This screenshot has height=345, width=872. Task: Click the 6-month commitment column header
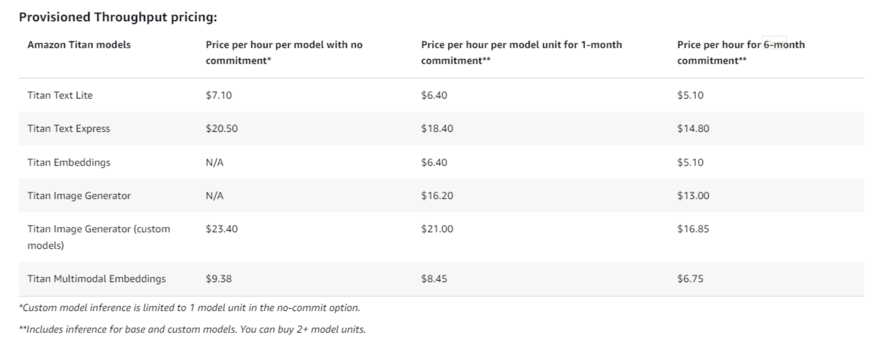click(x=741, y=53)
